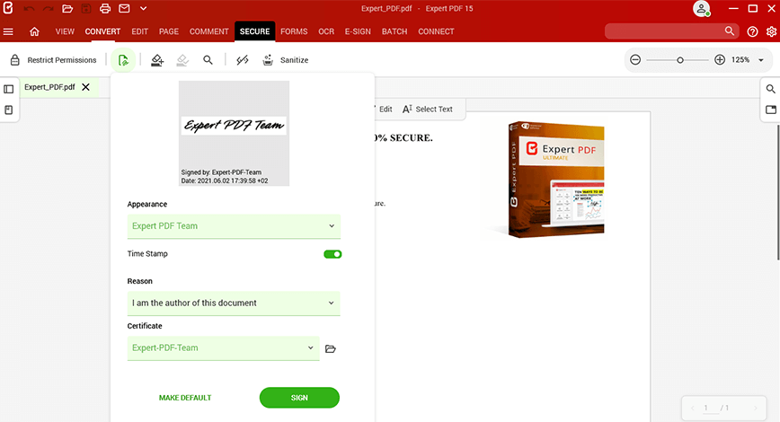Select the redaction mark tool icon
The width and height of the screenshot is (780, 422).
(x=157, y=60)
